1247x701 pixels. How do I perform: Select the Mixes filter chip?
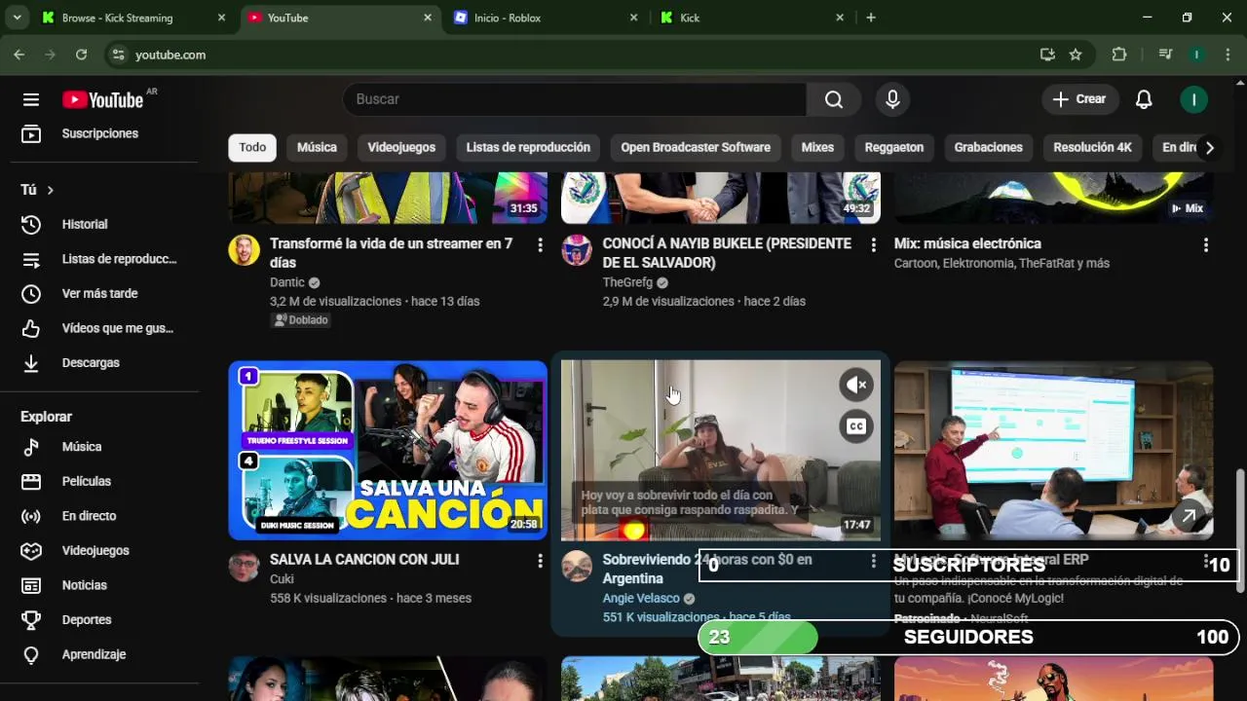pos(817,148)
